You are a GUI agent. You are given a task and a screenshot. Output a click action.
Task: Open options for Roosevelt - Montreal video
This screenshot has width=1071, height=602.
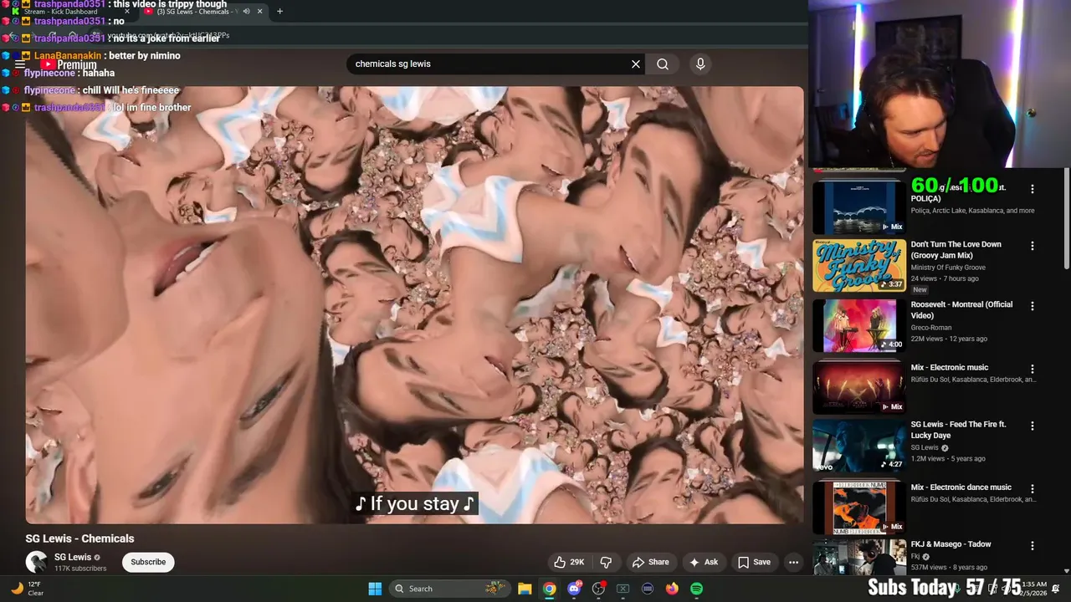click(x=1032, y=306)
